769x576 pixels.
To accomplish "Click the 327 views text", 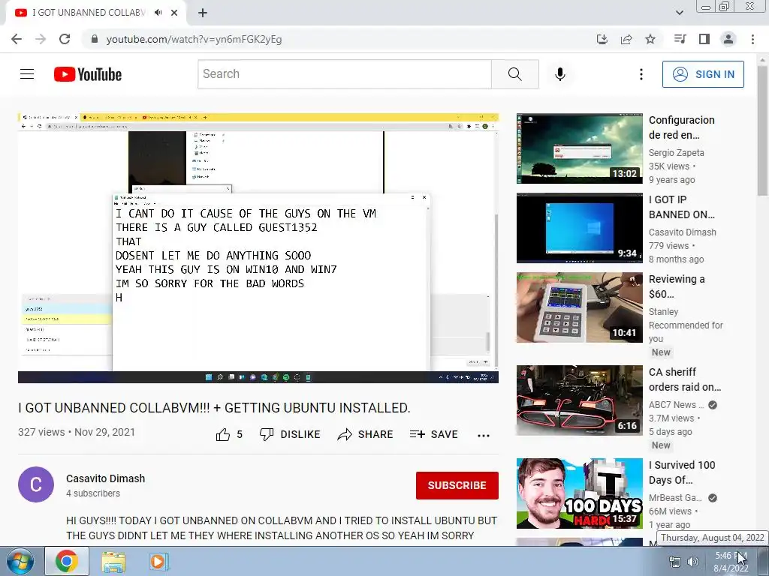I will (x=41, y=432).
